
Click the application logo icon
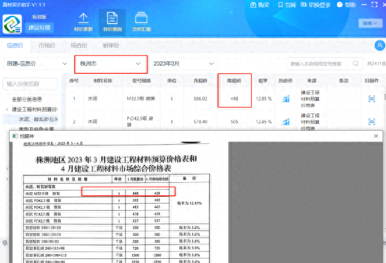coord(12,24)
